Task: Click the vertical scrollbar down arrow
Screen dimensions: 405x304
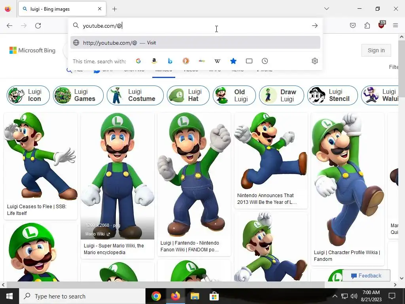Action: (402, 278)
